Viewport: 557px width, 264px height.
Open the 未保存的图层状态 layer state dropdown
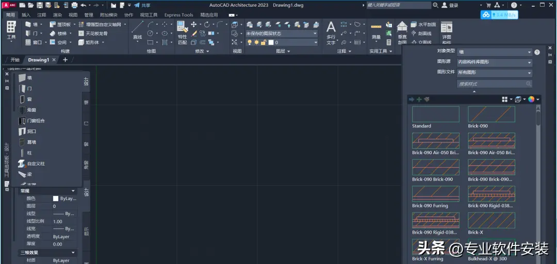[x=282, y=34]
